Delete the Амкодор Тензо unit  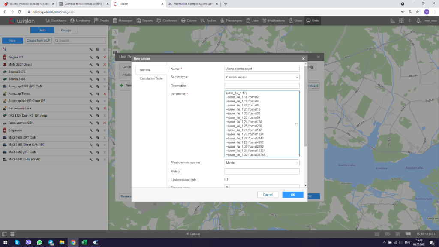105,93
